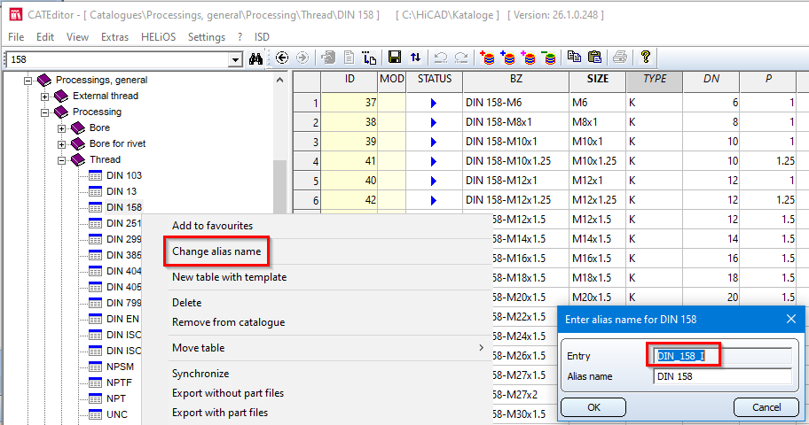
Task: Click database icon with magenta plus
Action: coord(529,58)
